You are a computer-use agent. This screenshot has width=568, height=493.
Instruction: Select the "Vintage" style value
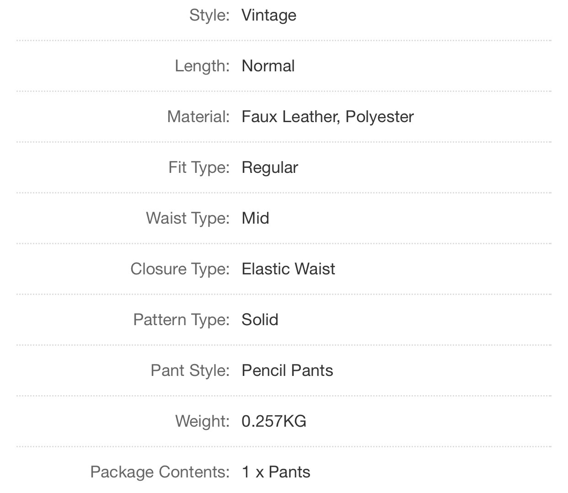click(269, 15)
